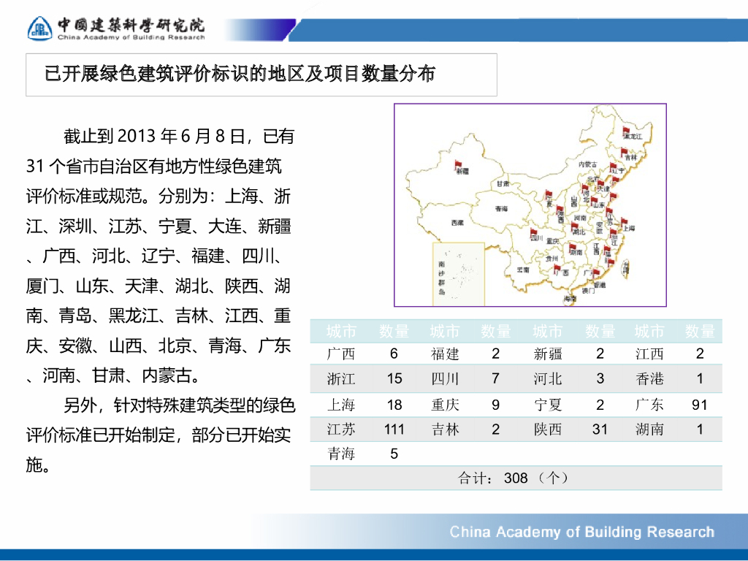Select the red flag next to Shanghai (上海)
Screen dimensions: 748x561
(625, 221)
